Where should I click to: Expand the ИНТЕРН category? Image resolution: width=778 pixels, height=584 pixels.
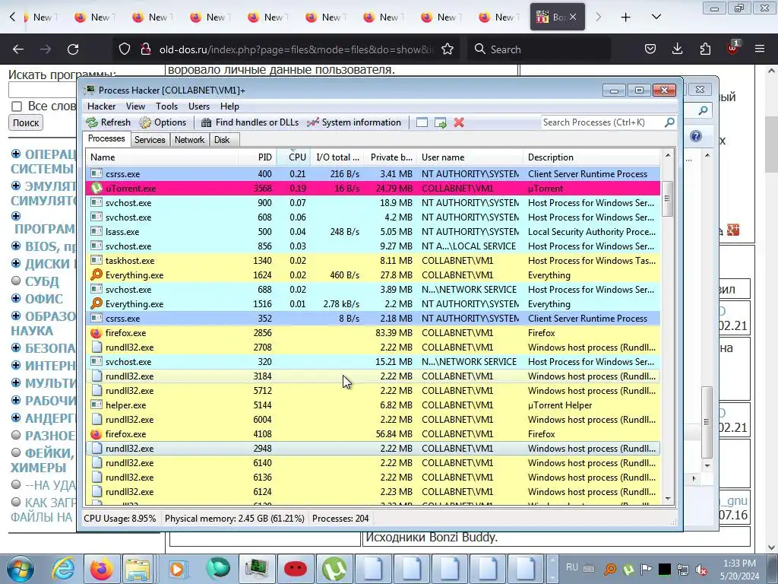click(16, 365)
